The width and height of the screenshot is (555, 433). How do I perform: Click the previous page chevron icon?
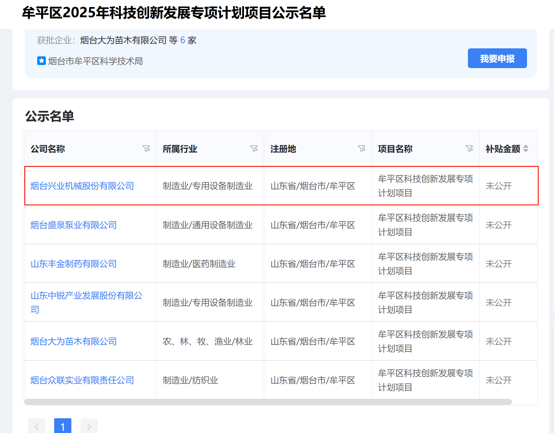pos(37,426)
